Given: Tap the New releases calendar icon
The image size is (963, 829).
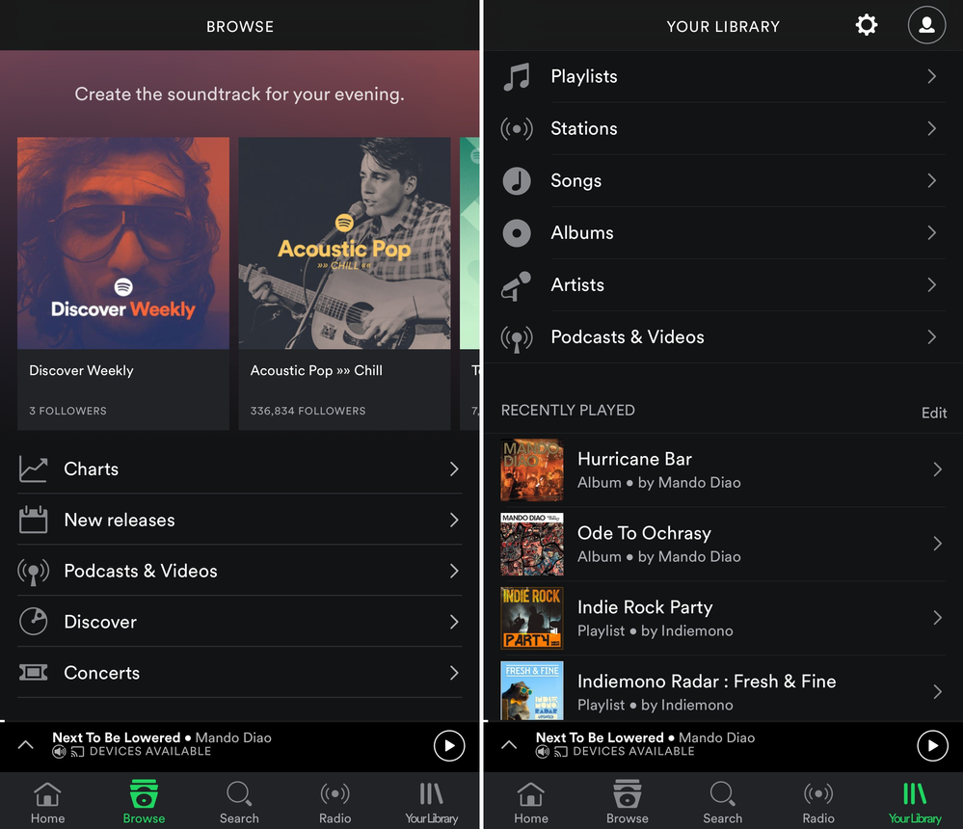Looking at the screenshot, I should click(33, 520).
